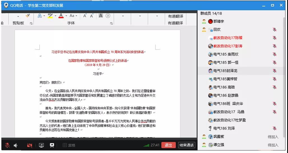Open the highlight color dropdown arrow
The height and width of the screenshot is (153, 288).
point(55,16)
